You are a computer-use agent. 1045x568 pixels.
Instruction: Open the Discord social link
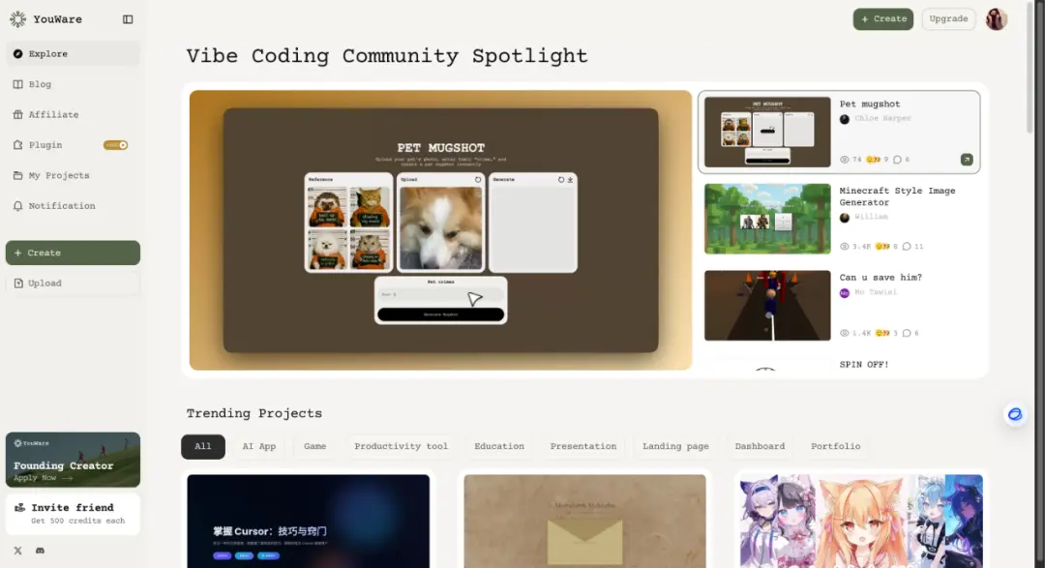[x=40, y=551]
